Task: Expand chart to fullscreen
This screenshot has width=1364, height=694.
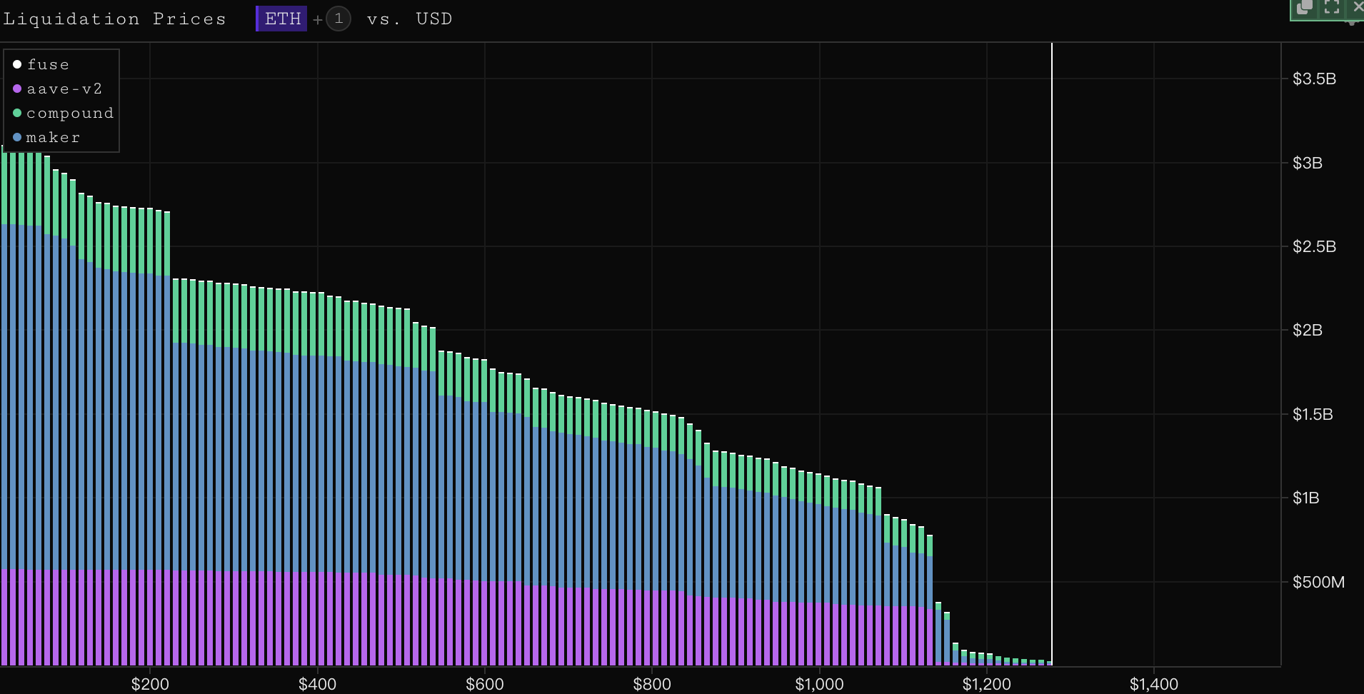Action: [x=1332, y=7]
